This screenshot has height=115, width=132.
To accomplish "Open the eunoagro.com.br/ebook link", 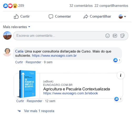I will (x=70, y=93).
